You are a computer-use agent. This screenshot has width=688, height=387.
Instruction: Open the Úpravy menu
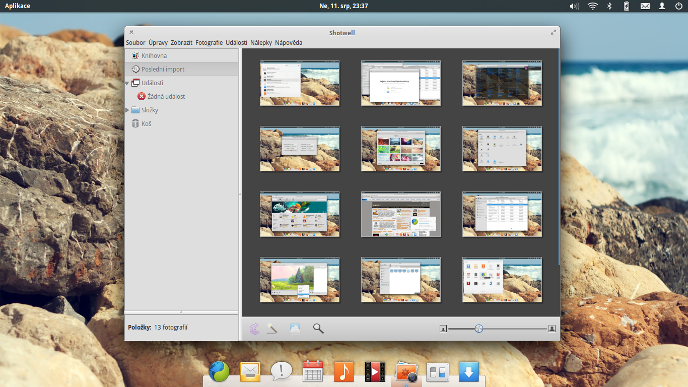point(158,43)
